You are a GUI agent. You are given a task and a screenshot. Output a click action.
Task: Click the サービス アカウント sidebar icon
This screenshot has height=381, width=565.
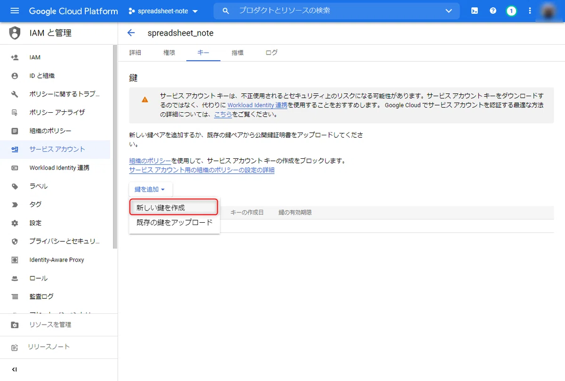tap(15, 149)
